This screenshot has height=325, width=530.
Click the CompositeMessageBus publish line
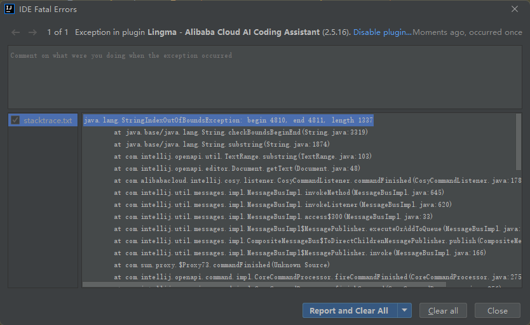click(x=317, y=241)
